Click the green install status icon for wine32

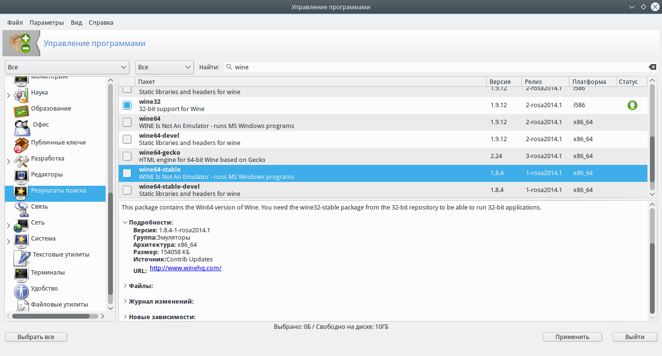coord(632,105)
